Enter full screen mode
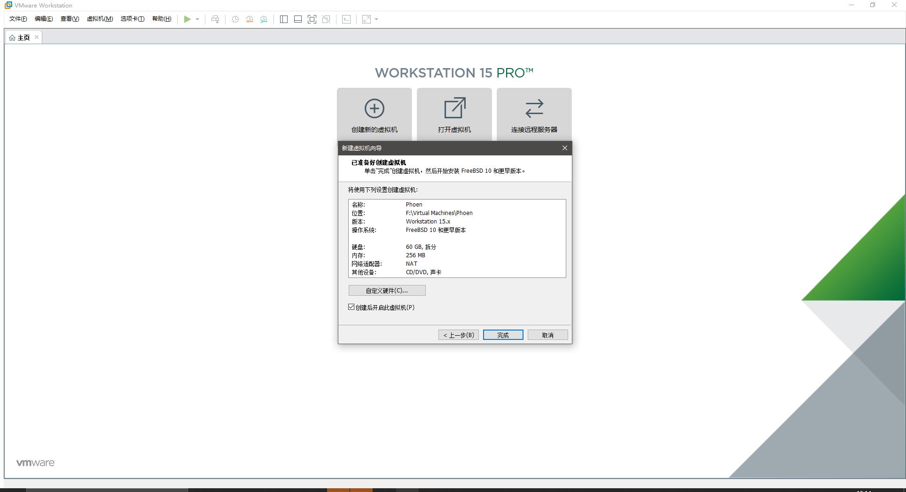The width and height of the screenshot is (906, 492). coord(312,19)
